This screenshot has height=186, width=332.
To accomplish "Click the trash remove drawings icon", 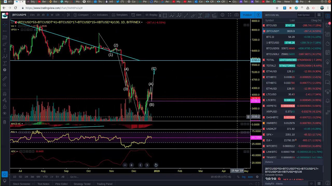I will tap(5, 122).
